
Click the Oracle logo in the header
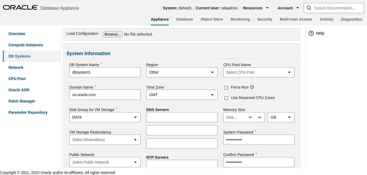pos(20,7)
